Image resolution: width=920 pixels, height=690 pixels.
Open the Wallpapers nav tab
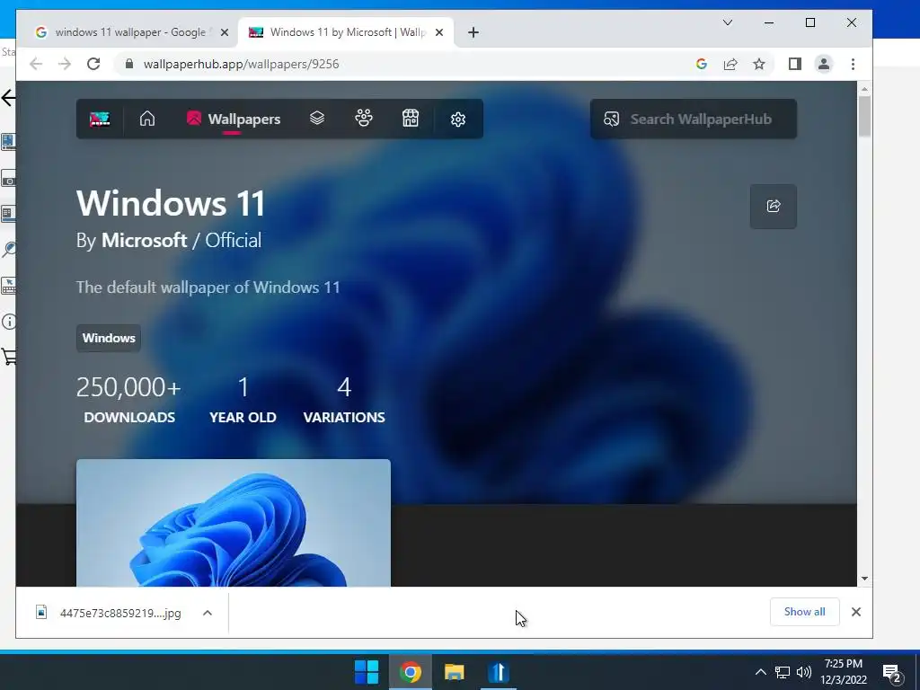234,119
